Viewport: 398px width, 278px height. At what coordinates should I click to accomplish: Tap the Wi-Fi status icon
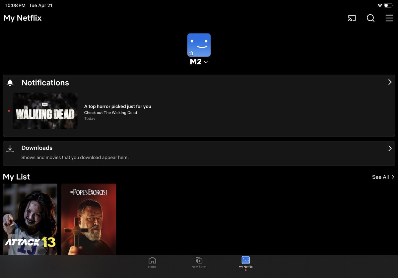point(380,6)
